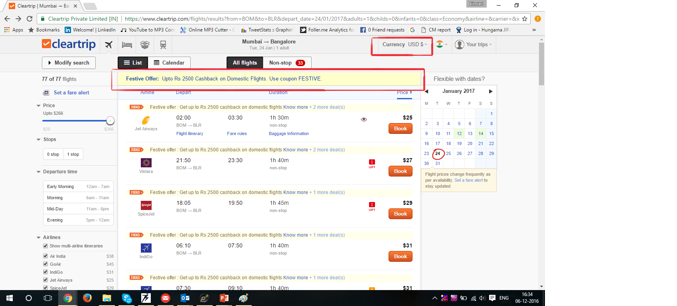This screenshot has height=306, width=677.
Task: Reload the page in Chrome
Action: click(30, 19)
